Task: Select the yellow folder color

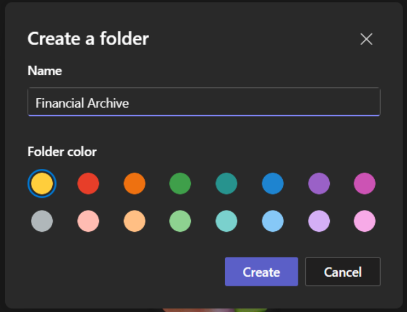Action: pos(42,184)
